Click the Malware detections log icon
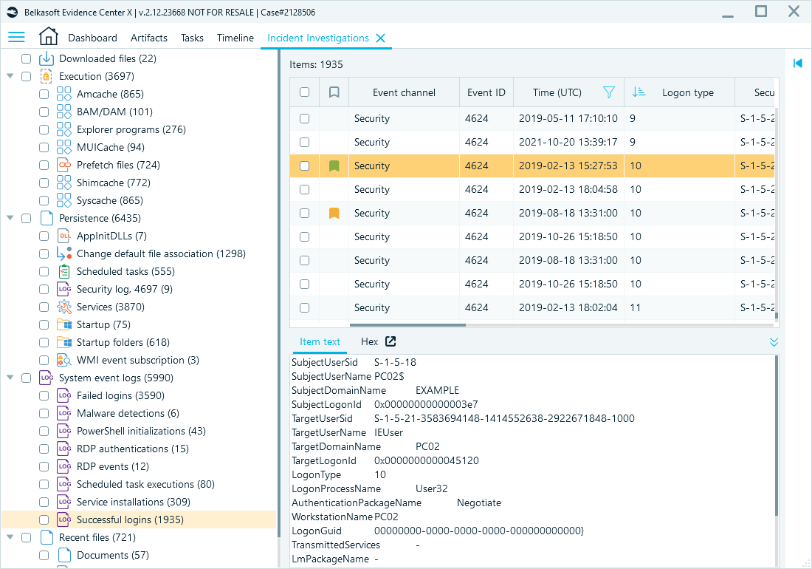The width and height of the screenshot is (812, 569). click(x=64, y=414)
